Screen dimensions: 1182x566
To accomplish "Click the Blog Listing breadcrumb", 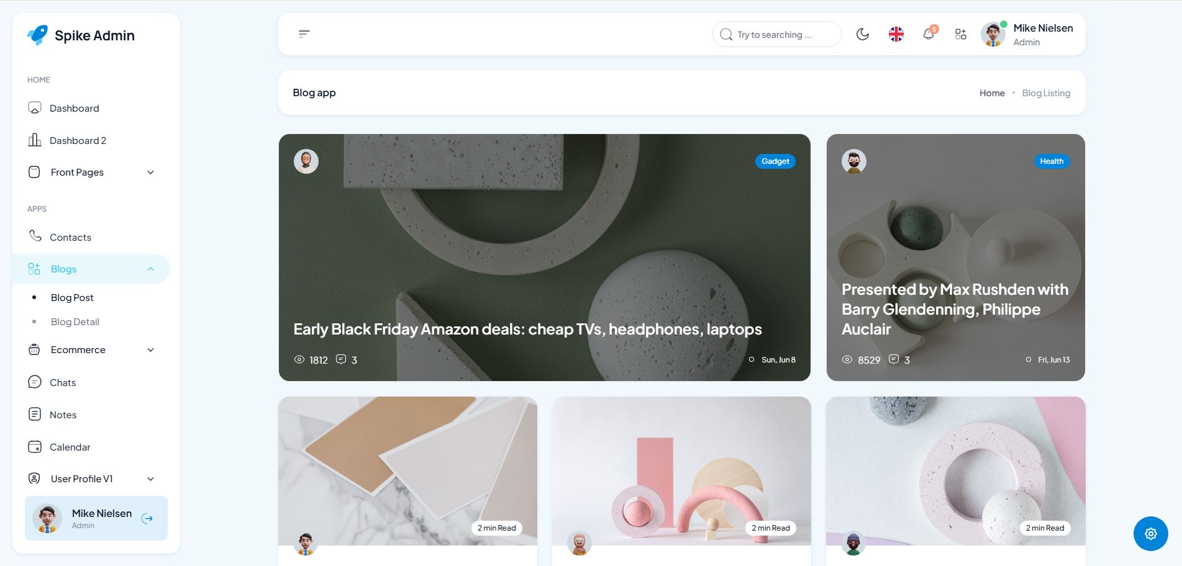I will [1046, 93].
